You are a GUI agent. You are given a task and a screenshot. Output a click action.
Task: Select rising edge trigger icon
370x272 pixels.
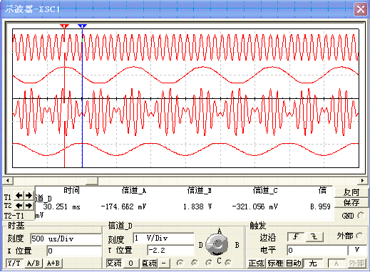pos(296,236)
